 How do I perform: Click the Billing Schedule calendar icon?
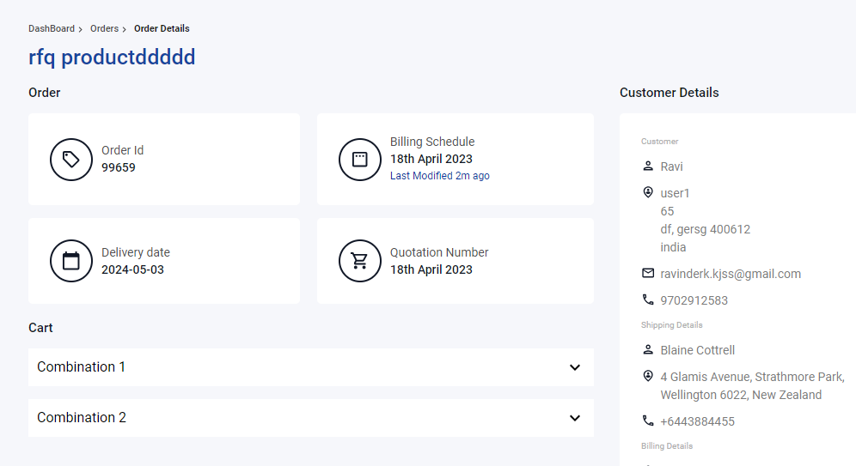(360, 159)
